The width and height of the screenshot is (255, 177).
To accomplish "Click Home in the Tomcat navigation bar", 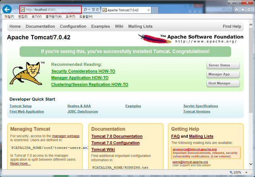I will (x=15, y=26).
